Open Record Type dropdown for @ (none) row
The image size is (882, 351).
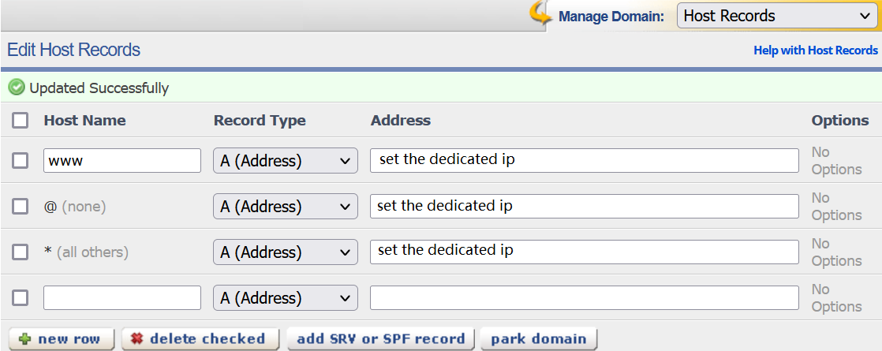285,207
